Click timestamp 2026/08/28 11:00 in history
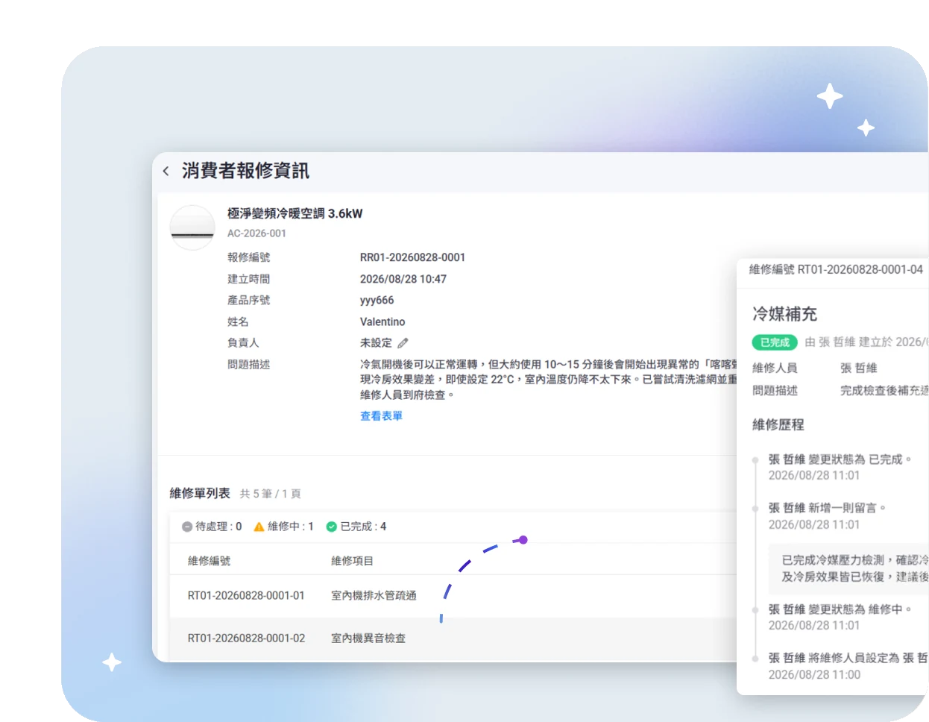Viewport: 929px width, 722px height. pos(814,674)
